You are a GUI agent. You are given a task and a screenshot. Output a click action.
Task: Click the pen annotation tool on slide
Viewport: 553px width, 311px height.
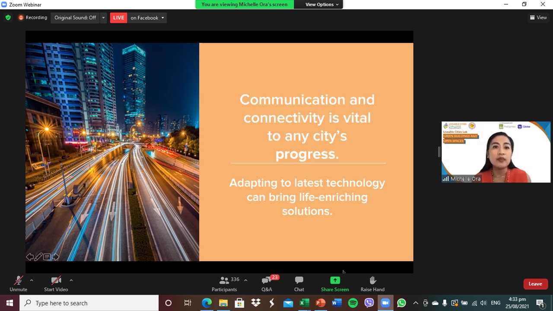click(x=38, y=257)
